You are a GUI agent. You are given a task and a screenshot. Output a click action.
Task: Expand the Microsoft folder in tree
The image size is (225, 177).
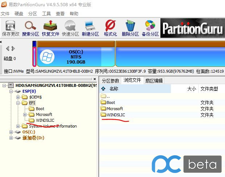pyautogui.click(x=25, y=114)
